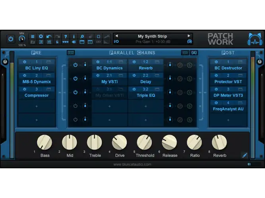265x198 pixels.
Task: Click the PATCHWORK logo text
Action: click(x=221, y=39)
